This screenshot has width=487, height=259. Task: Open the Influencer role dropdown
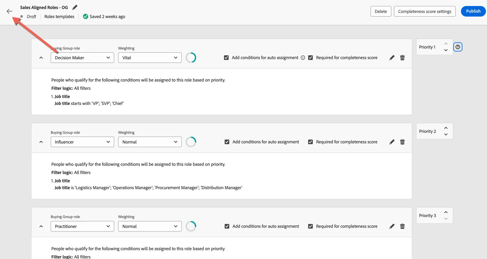[x=82, y=142]
